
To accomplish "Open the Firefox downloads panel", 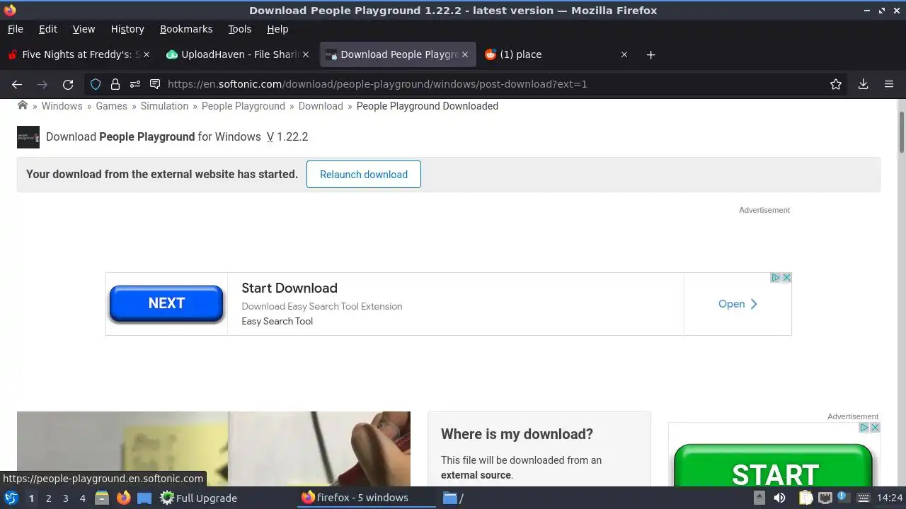I will pyautogui.click(x=863, y=84).
